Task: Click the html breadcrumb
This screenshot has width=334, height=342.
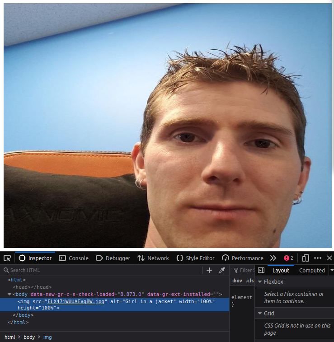Action: point(10,337)
